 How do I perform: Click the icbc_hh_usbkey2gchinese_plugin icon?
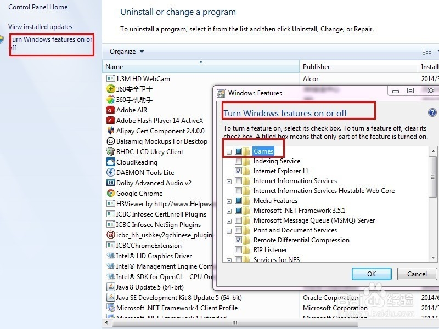click(x=111, y=235)
